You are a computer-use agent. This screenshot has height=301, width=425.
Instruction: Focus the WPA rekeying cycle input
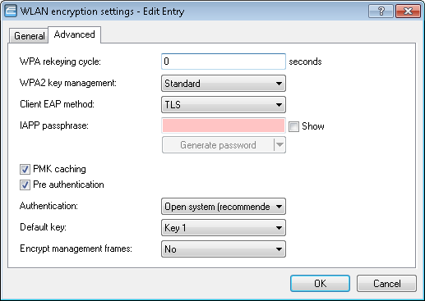click(224, 62)
